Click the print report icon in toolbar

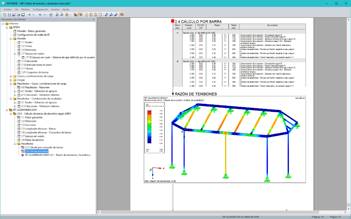(18, 14)
